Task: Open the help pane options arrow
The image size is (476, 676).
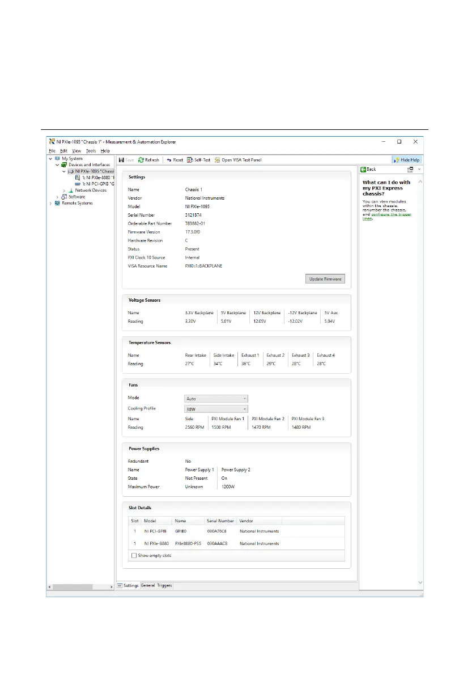Action: 419,170
